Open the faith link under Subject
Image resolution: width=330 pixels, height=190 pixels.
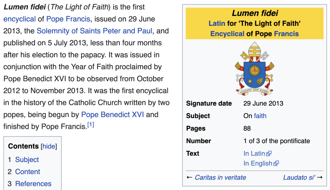click(x=260, y=116)
